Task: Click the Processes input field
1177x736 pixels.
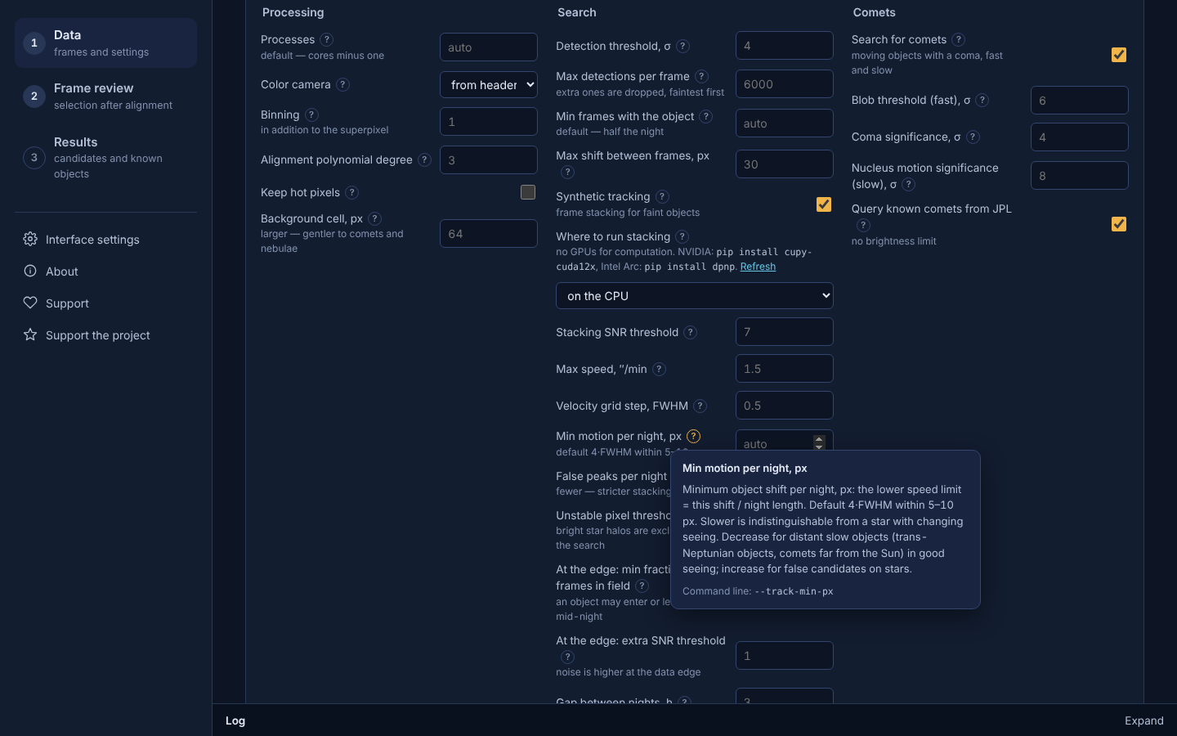Action: pyautogui.click(x=489, y=47)
